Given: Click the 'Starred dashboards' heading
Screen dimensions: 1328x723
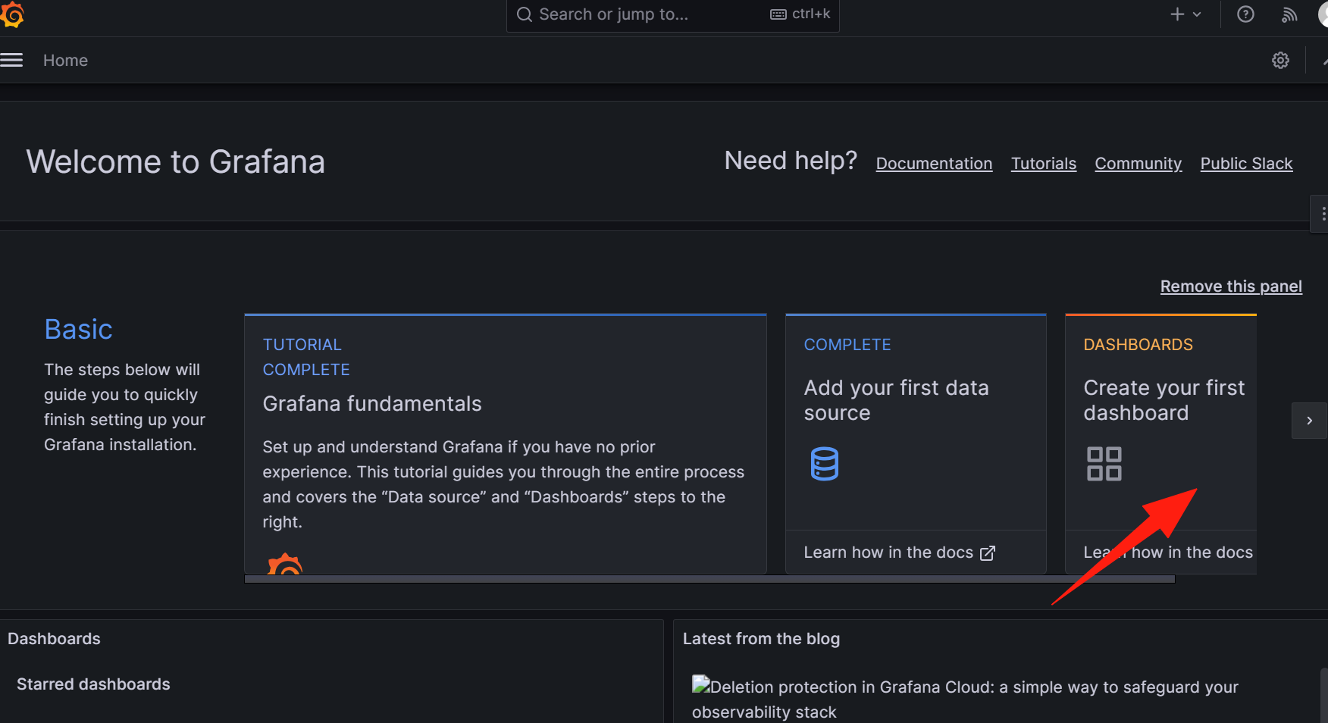Looking at the screenshot, I should pos(93,684).
